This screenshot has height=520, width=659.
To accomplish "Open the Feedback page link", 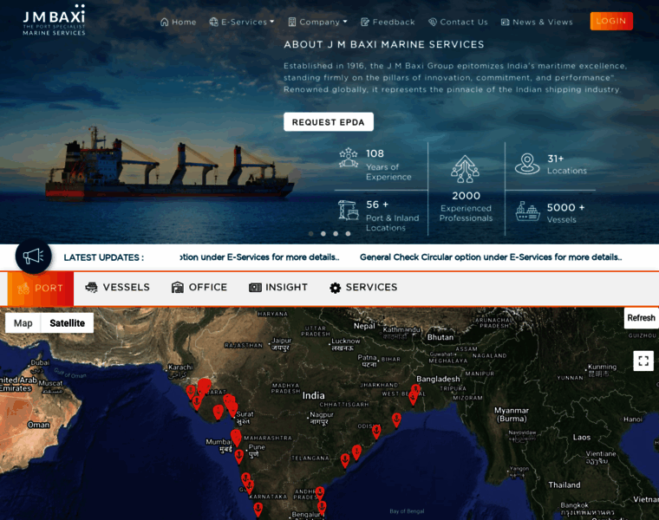I will (x=388, y=22).
